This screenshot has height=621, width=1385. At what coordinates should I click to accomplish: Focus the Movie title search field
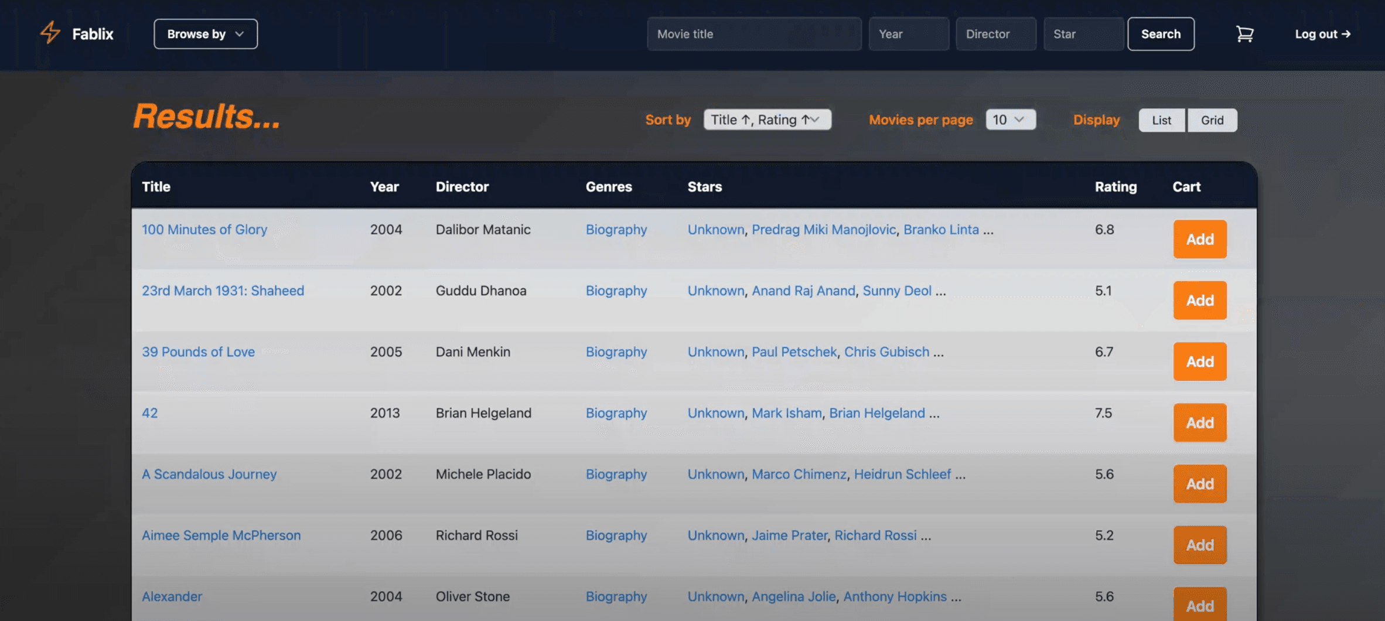753,34
